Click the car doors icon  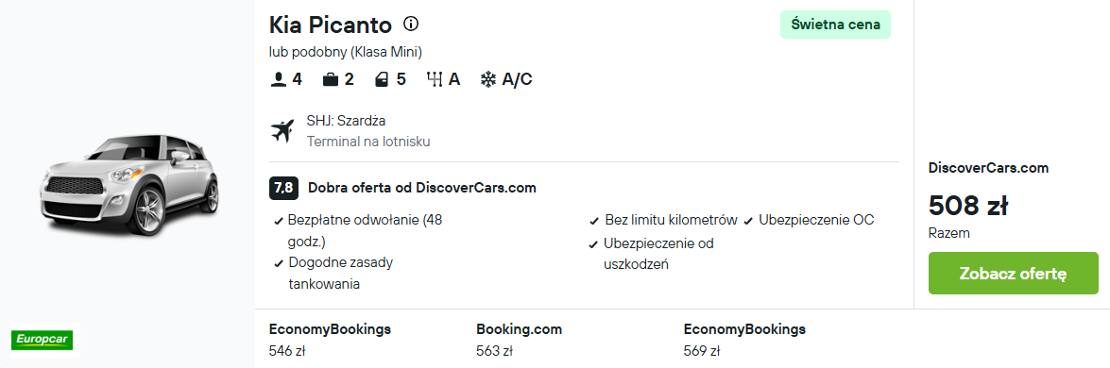click(383, 79)
